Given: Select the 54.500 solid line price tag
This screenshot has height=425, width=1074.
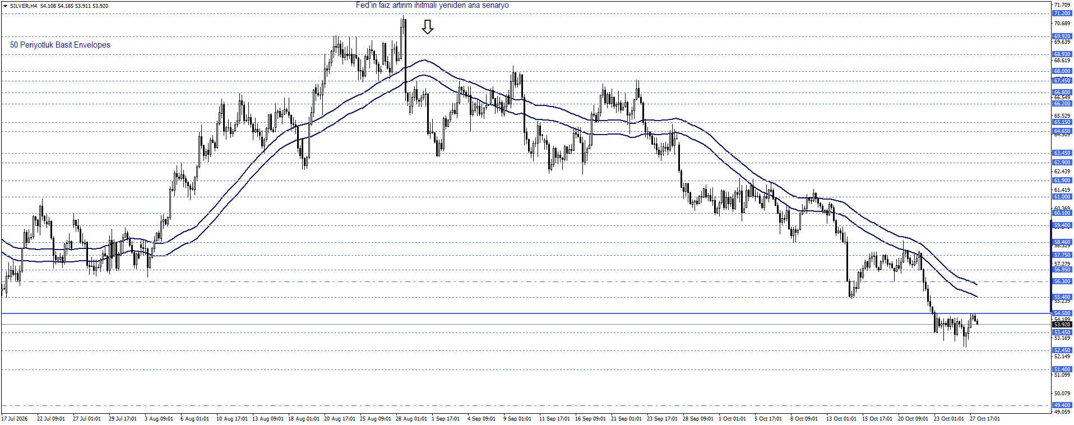Looking at the screenshot, I should pyautogui.click(x=1062, y=313).
